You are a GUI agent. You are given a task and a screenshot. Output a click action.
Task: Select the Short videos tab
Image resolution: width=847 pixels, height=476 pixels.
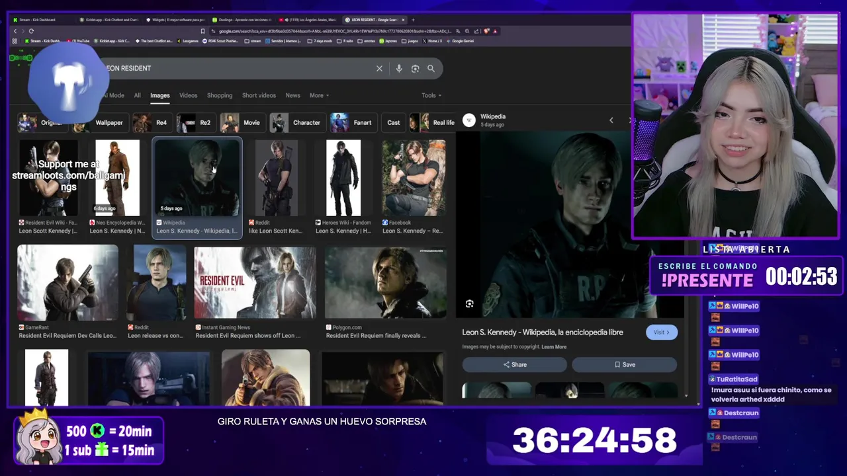coord(259,95)
